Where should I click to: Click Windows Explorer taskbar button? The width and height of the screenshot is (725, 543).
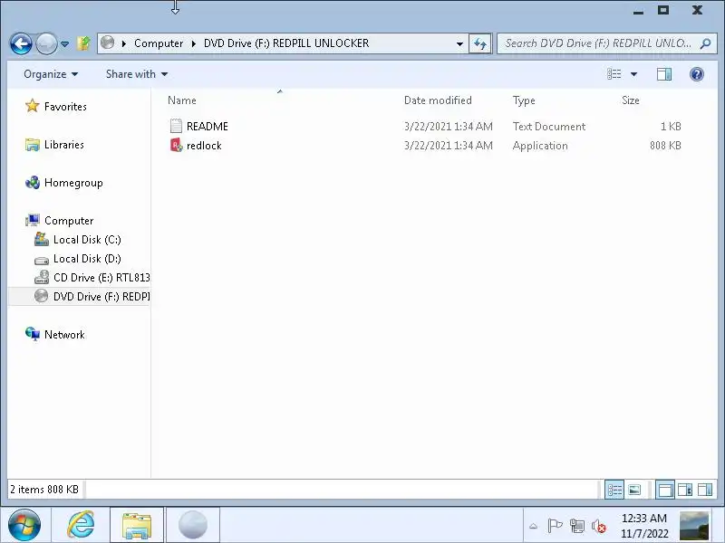(137, 525)
